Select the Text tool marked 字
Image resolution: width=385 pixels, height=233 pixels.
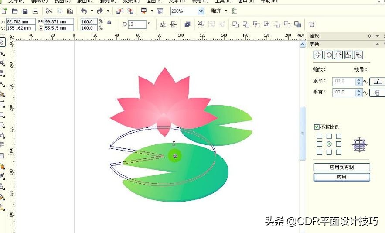(2, 144)
